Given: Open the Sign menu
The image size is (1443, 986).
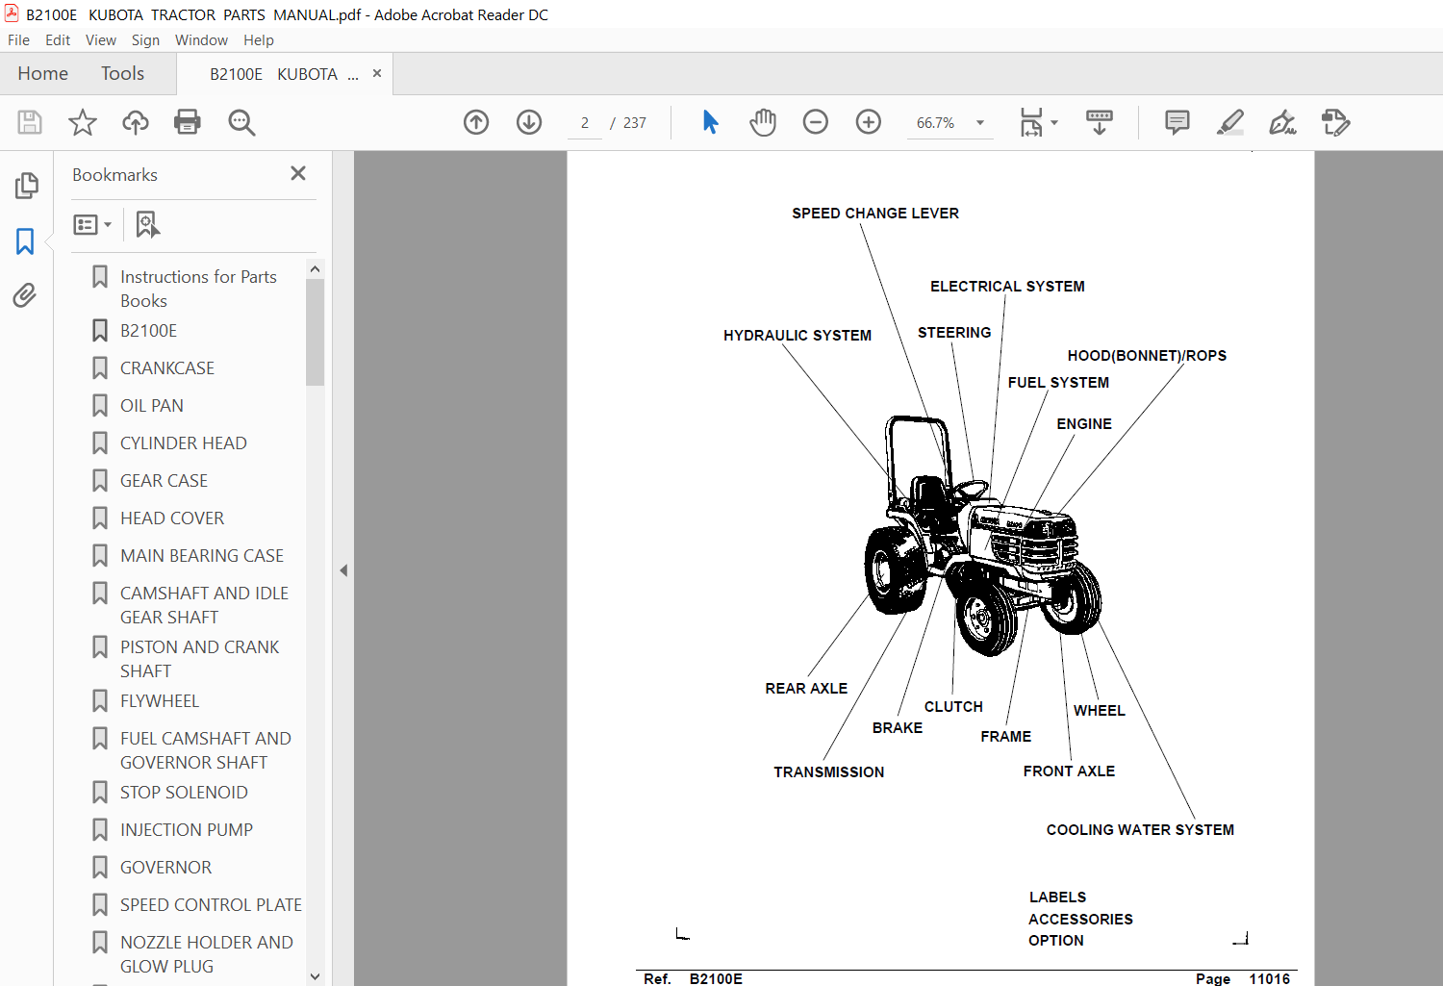Looking at the screenshot, I should click(x=145, y=39).
